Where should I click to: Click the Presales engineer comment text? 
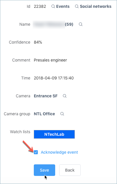tap(50, 60)
